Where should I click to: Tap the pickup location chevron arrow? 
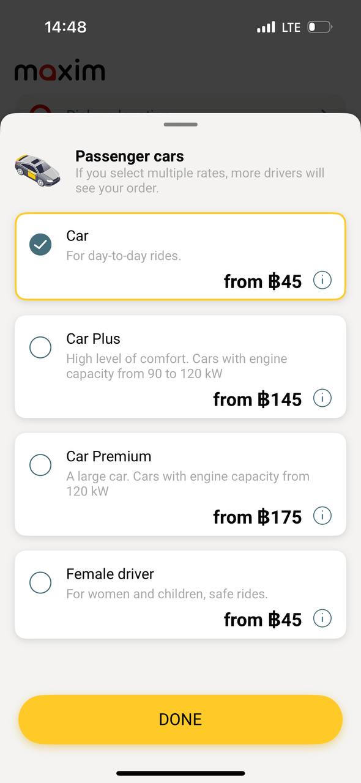click(x=324, y=112)
